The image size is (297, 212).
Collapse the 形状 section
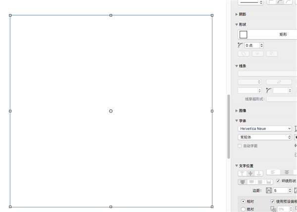coord(237,24)
